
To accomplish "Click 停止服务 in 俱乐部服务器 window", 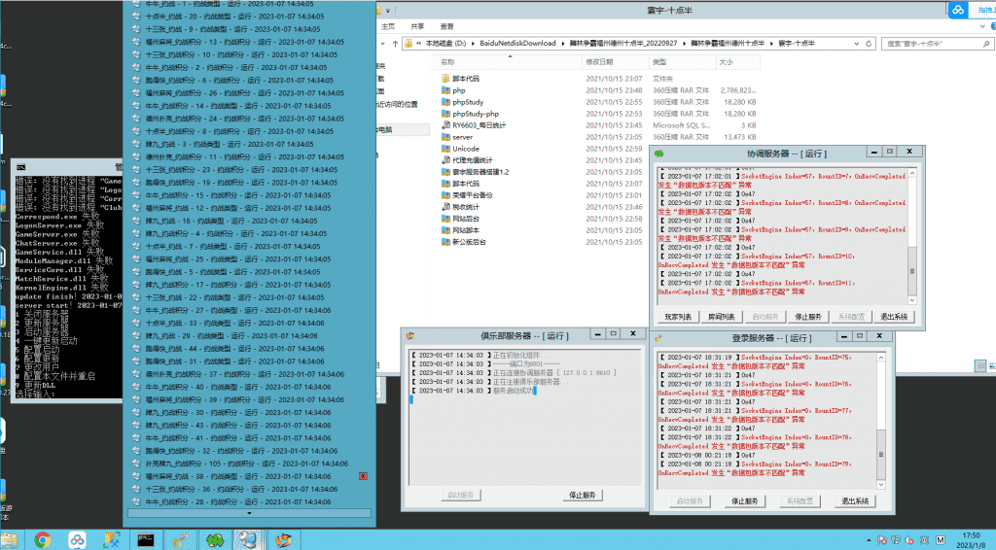I will tap(583, 495).
